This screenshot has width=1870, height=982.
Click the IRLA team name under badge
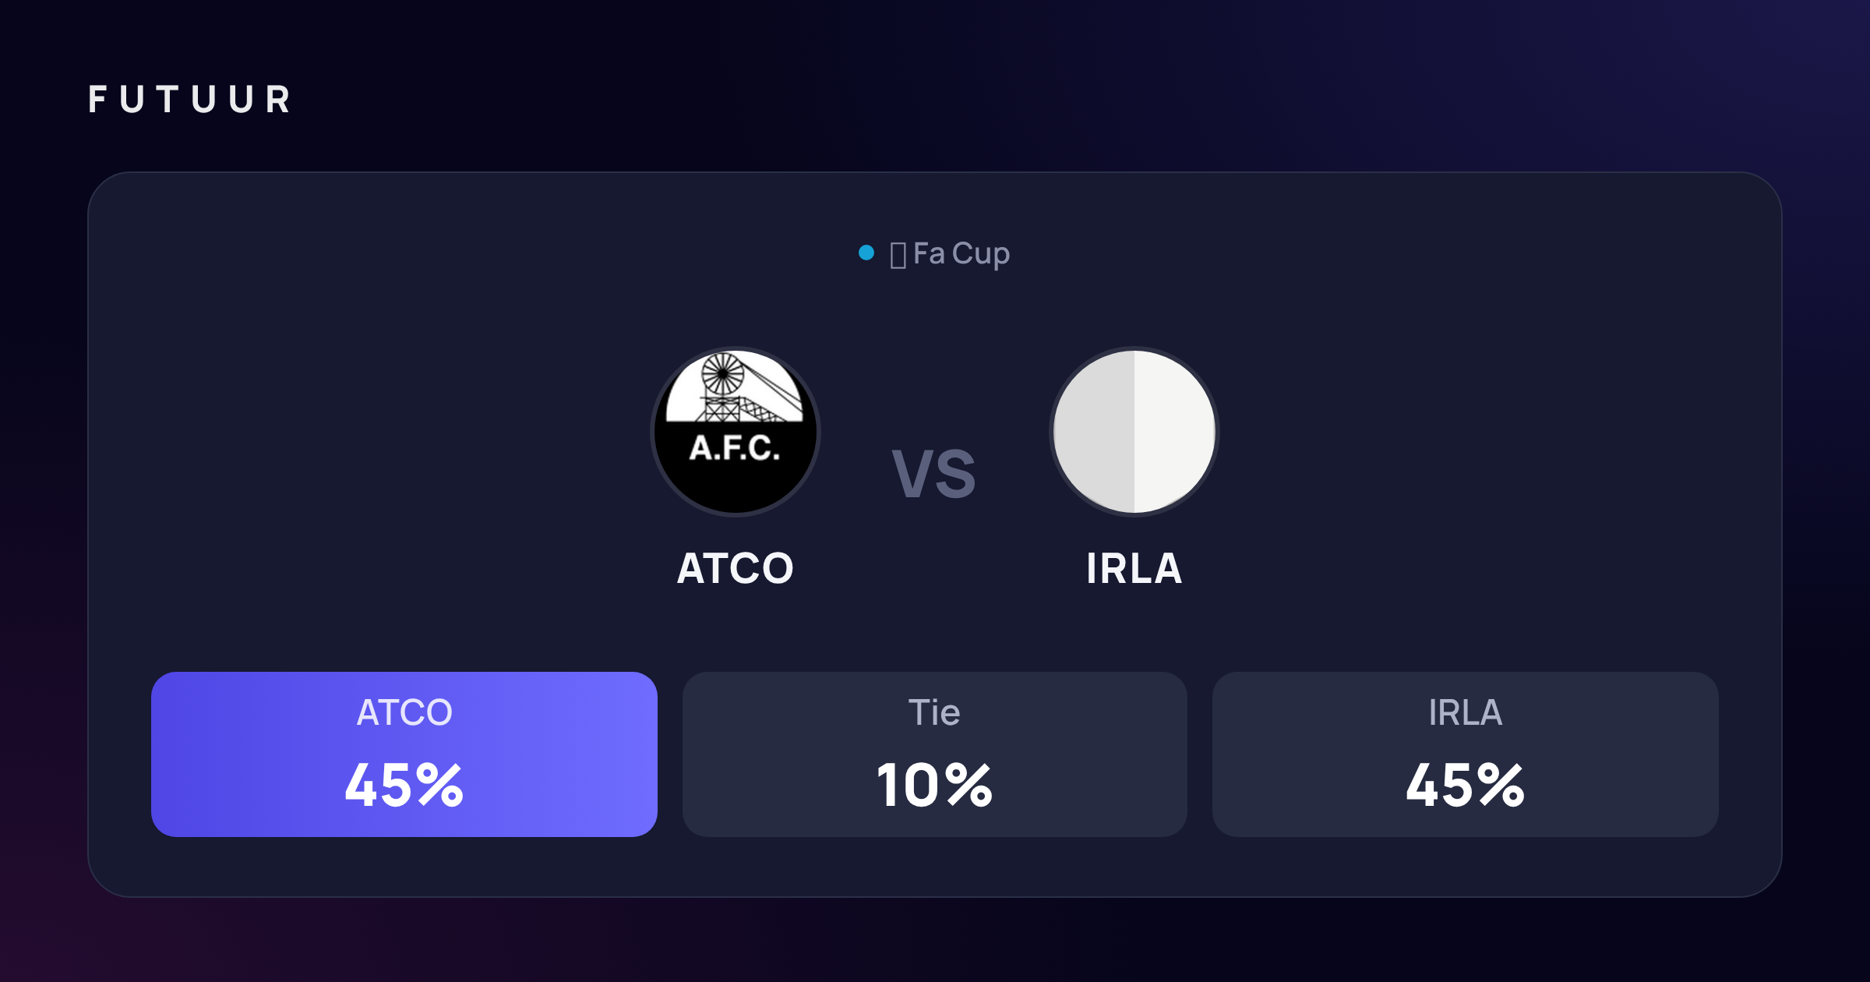1134,568
